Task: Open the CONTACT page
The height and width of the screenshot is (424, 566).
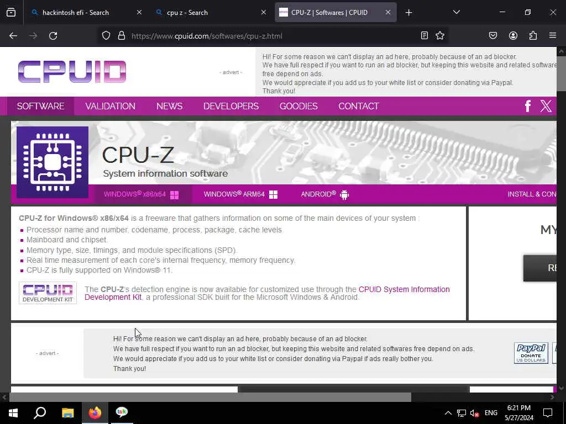Action: [358, 106]
